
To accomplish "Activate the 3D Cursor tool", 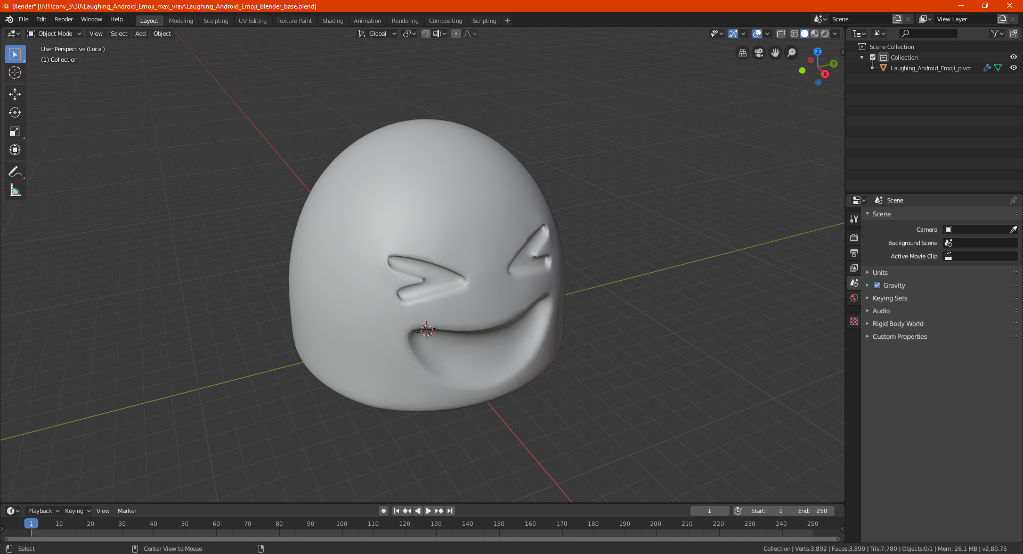I will [15, 72].
